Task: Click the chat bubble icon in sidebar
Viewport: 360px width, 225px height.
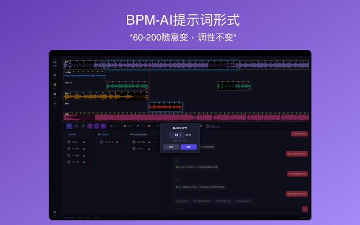Action: 54,75
